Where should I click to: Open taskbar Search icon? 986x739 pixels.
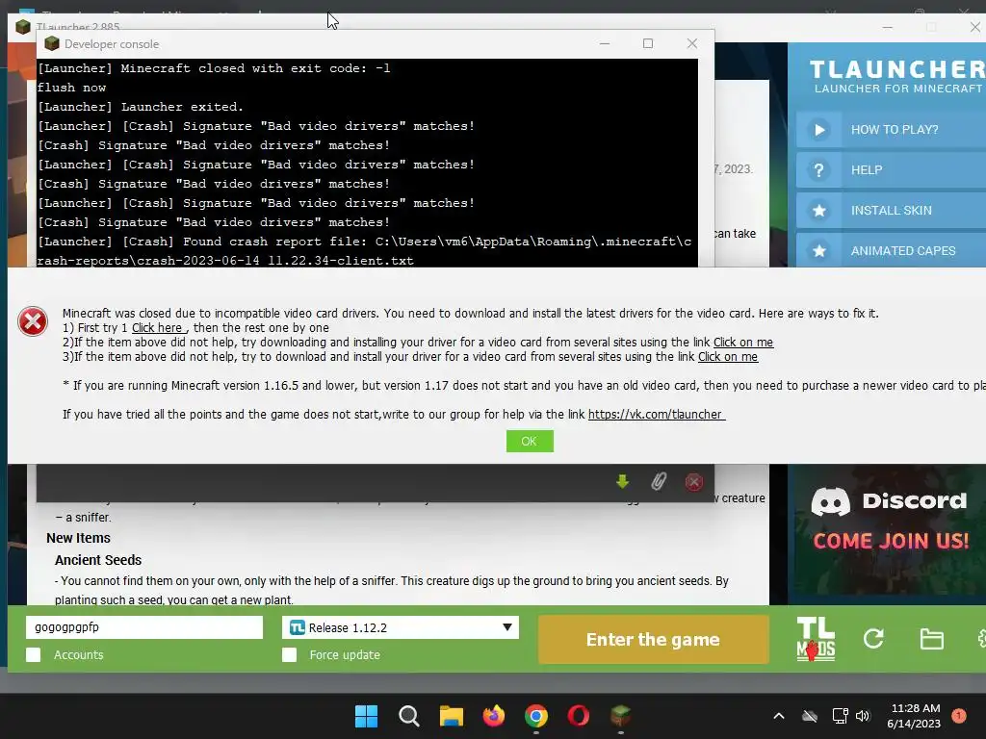point(408,716)
